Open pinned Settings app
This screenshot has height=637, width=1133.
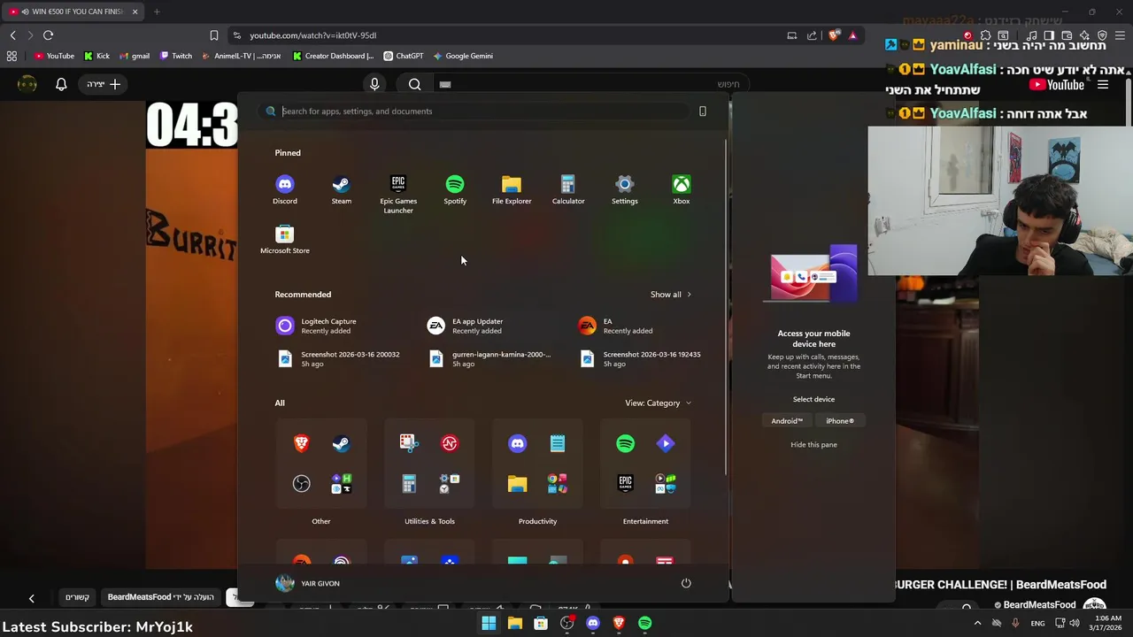pos(625,189)
